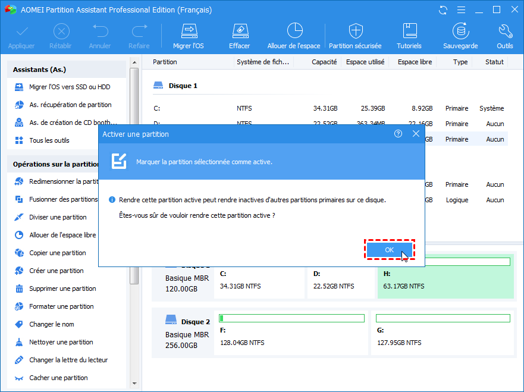Choose Créer une partition
Viewport: 524px width, 392px height.
coord(56,271)
